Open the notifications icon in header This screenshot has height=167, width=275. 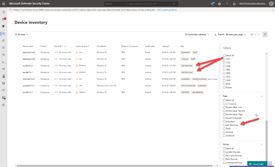(x=213, y=4)
